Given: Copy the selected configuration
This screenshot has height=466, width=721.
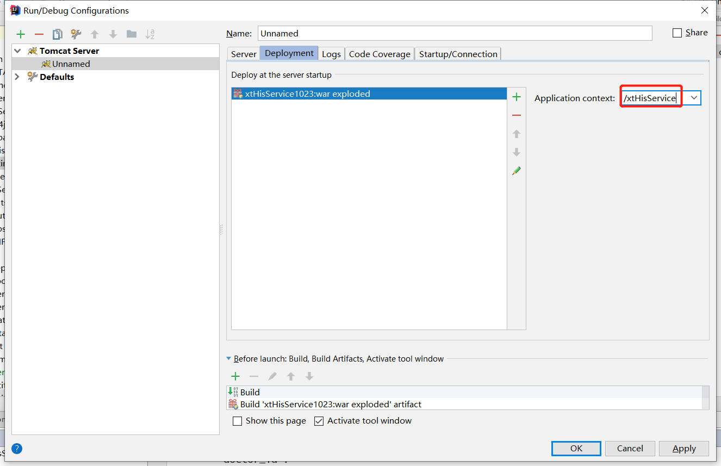Looking at the screenshot, I should (57, 34).
